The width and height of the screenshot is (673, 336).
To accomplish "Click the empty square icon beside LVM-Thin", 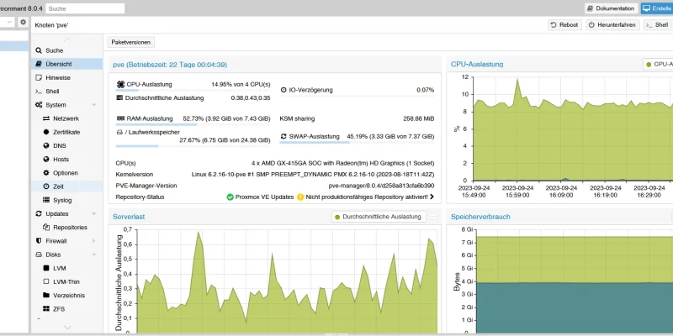I will click(46, 282).
